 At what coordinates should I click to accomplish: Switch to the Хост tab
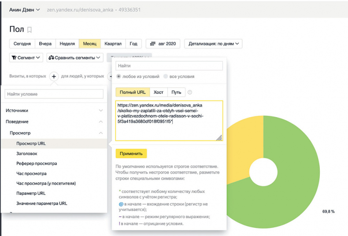tap(159, 92)
